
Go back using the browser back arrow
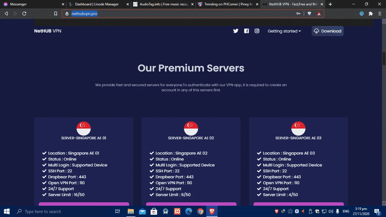[x=6, y=14]
